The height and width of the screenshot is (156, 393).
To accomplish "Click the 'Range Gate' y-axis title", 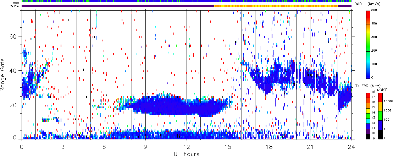I will click(x=4, y=74).
